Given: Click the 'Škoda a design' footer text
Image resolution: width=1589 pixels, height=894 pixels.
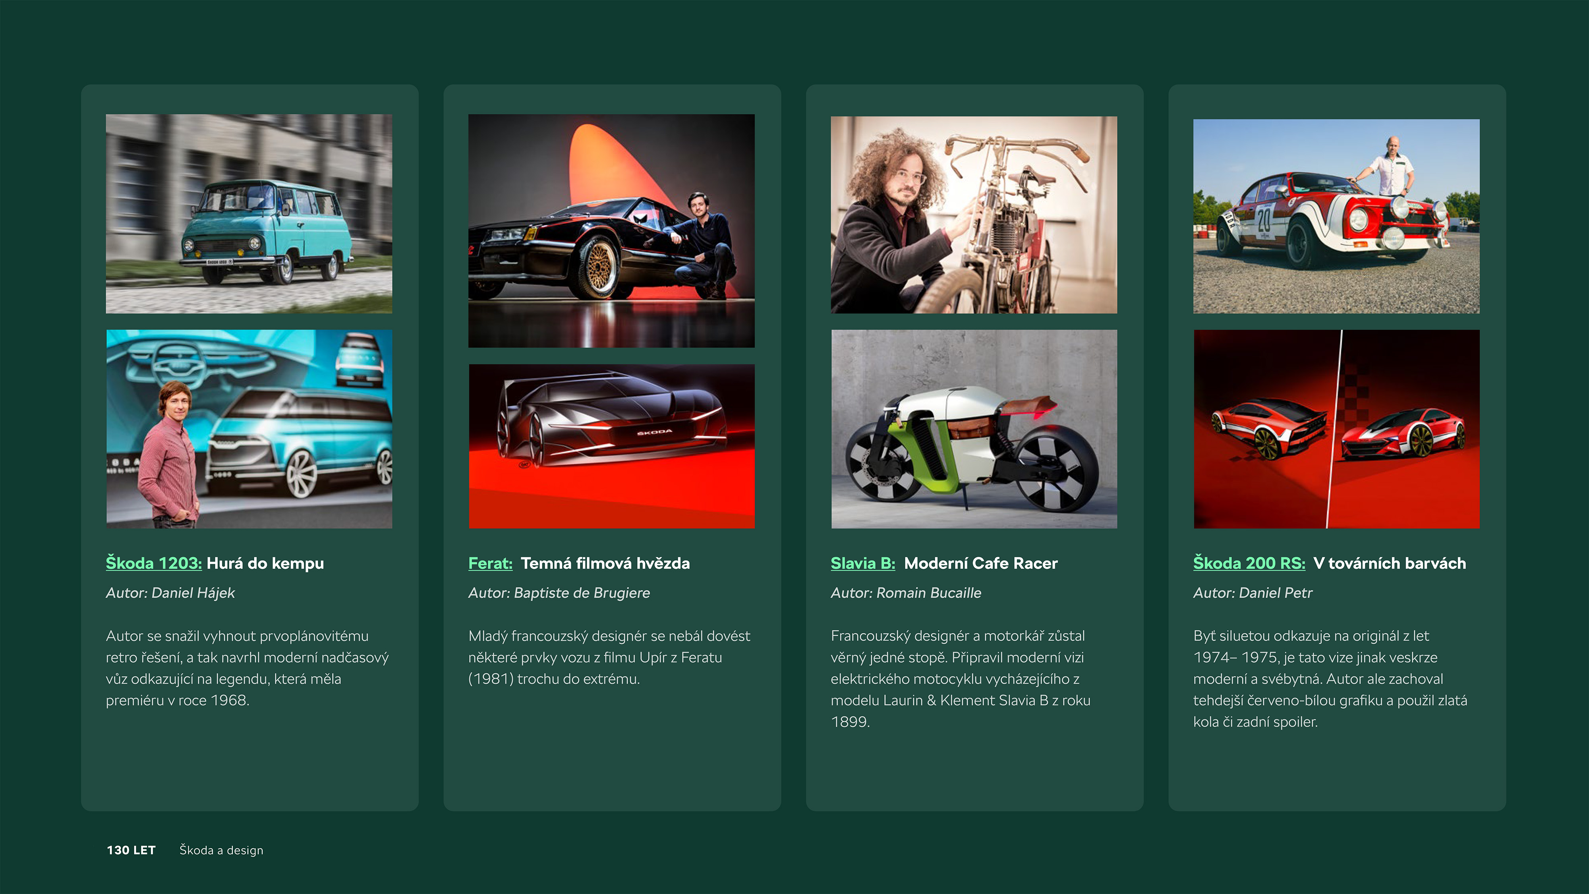Looking at the screenshot, I should click(x=221, y=850).
